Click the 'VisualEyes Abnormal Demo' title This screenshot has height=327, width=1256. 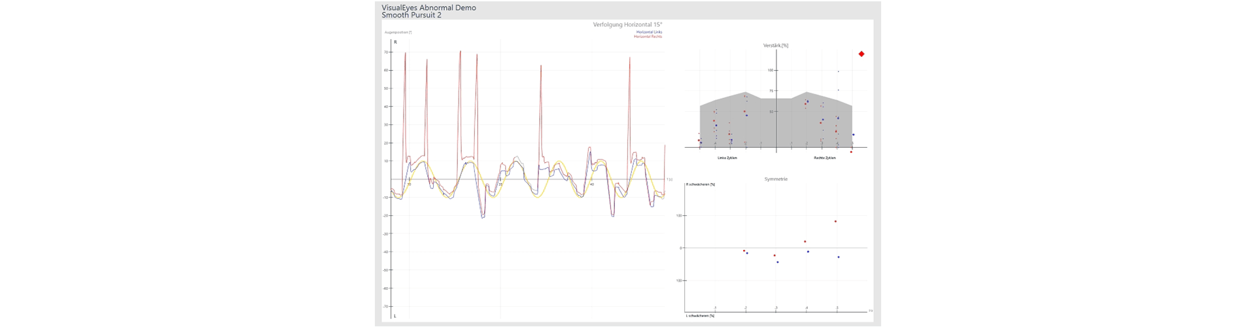(428, 8)
